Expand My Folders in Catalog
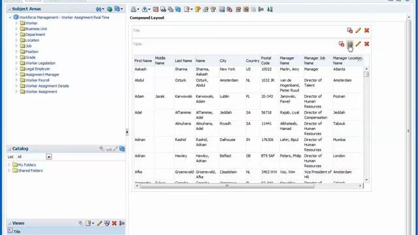Screen dimensions: 418x235 click(8, 165)
